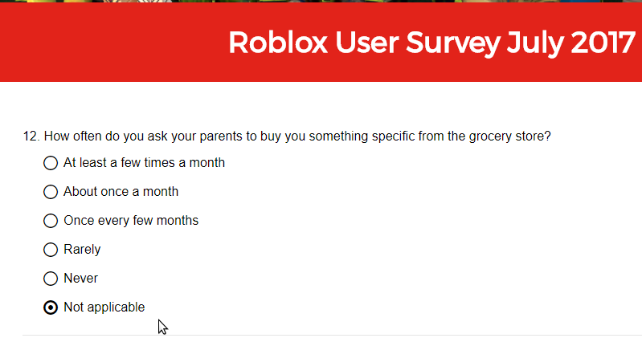Select the 'Never' radio circle
642x338 pixels.
pyautogui.click(x=51, y=279)
